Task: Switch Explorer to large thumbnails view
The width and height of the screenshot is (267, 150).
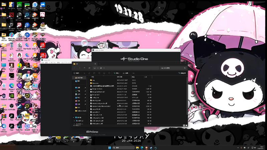Action: pos(186,125)
